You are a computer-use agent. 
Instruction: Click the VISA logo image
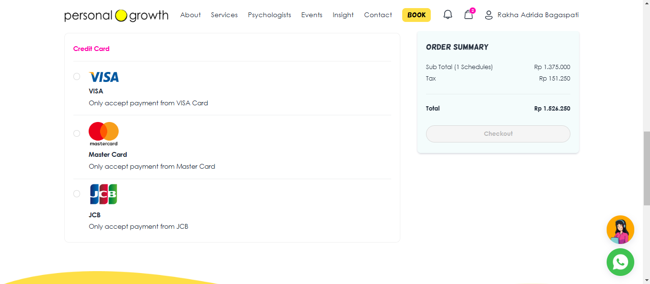(104, 77)
